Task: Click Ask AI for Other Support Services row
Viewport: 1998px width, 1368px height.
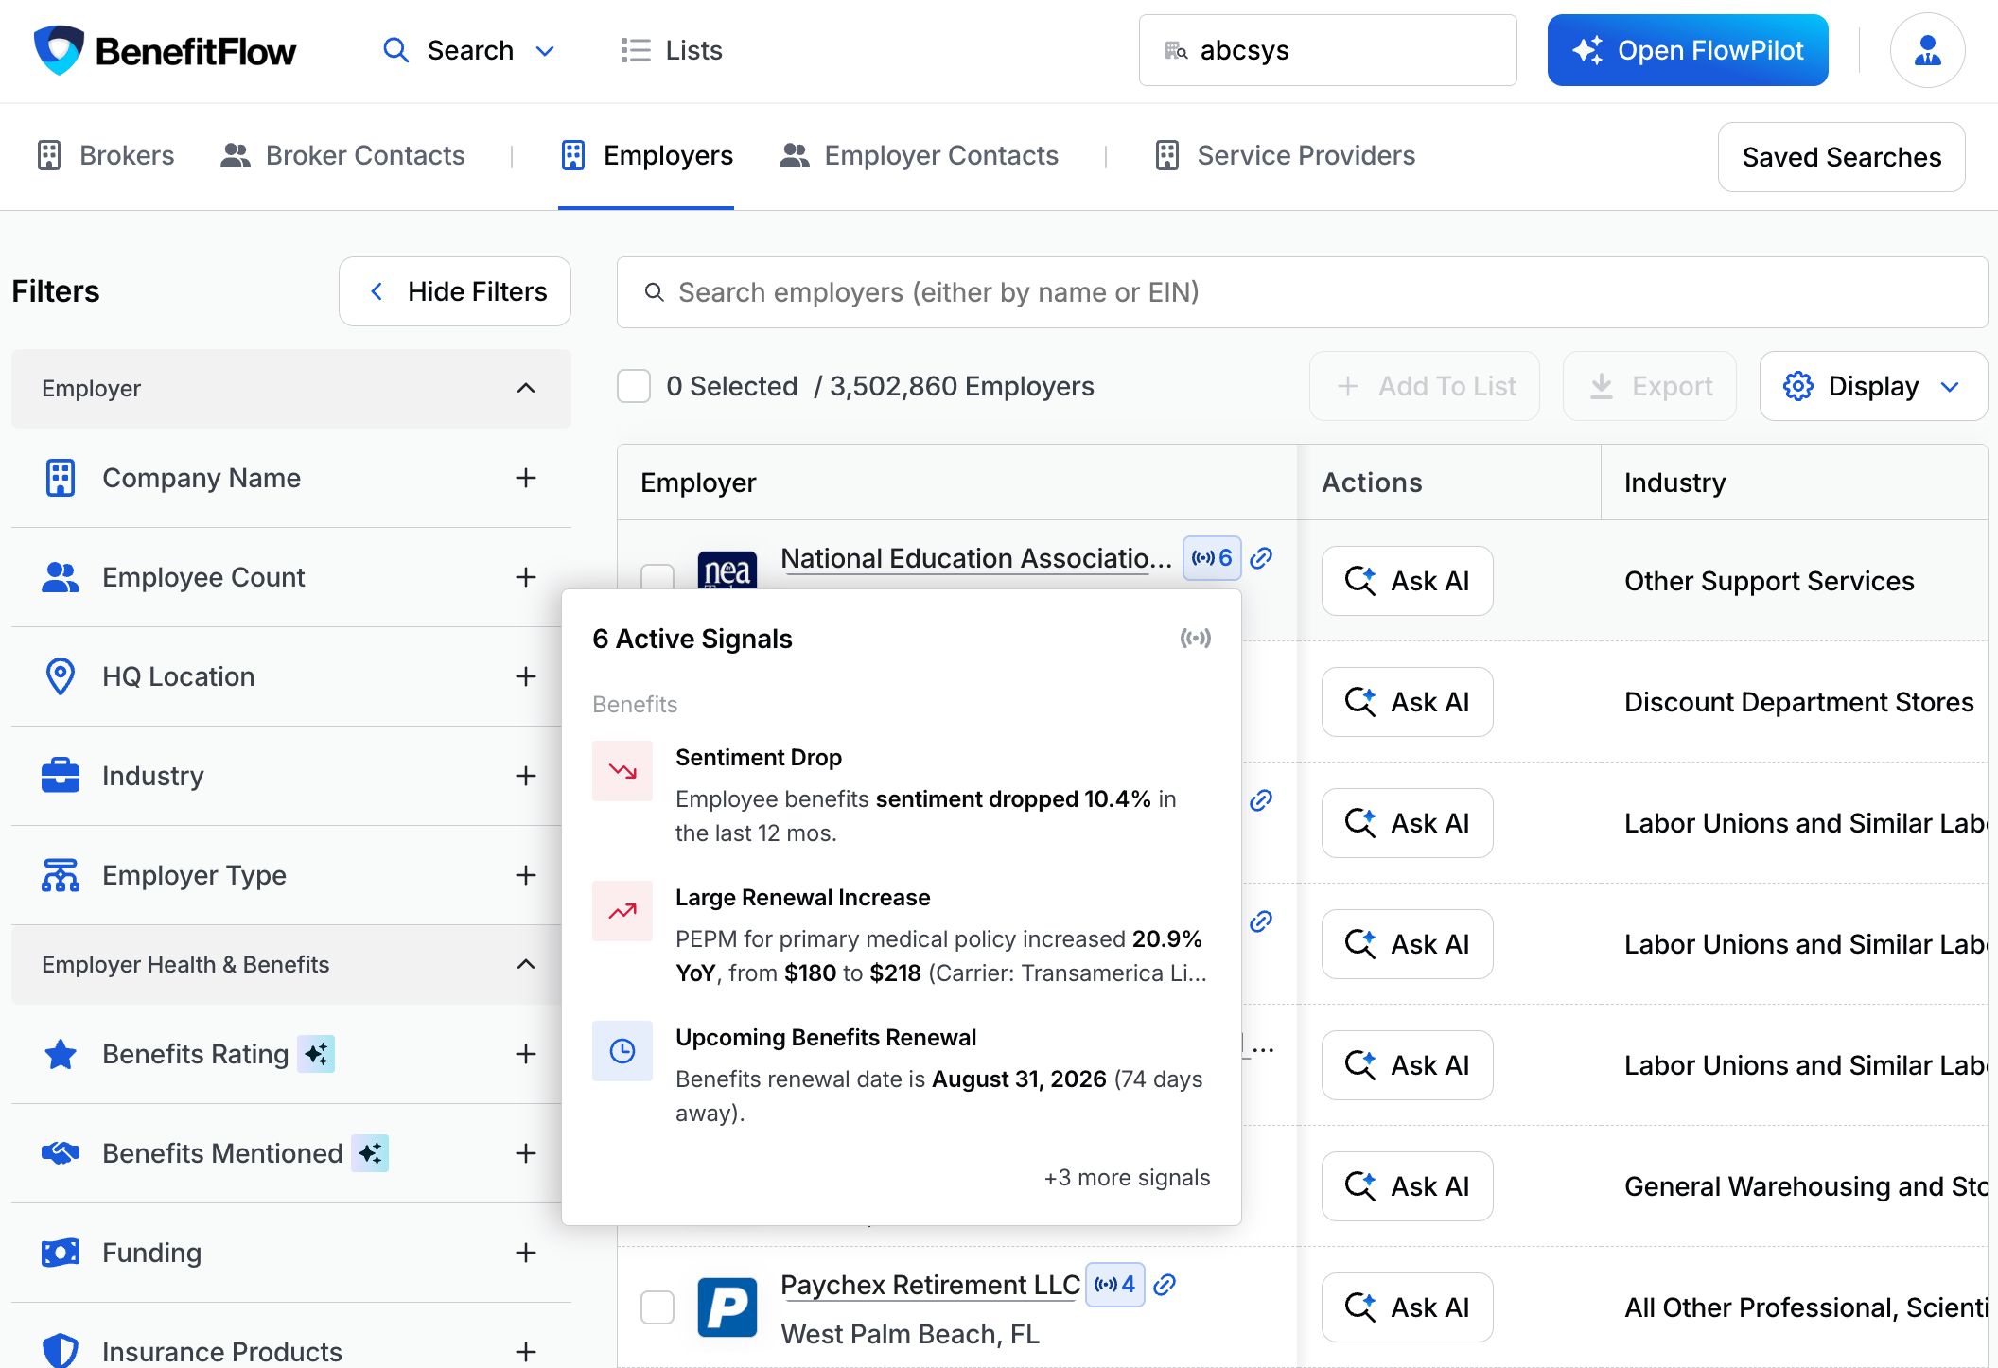Action: (1408, 581)
